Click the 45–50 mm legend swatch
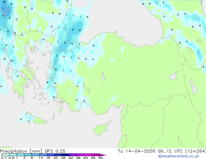This screenshot has height=159, width=206. [x=96, y=155]
